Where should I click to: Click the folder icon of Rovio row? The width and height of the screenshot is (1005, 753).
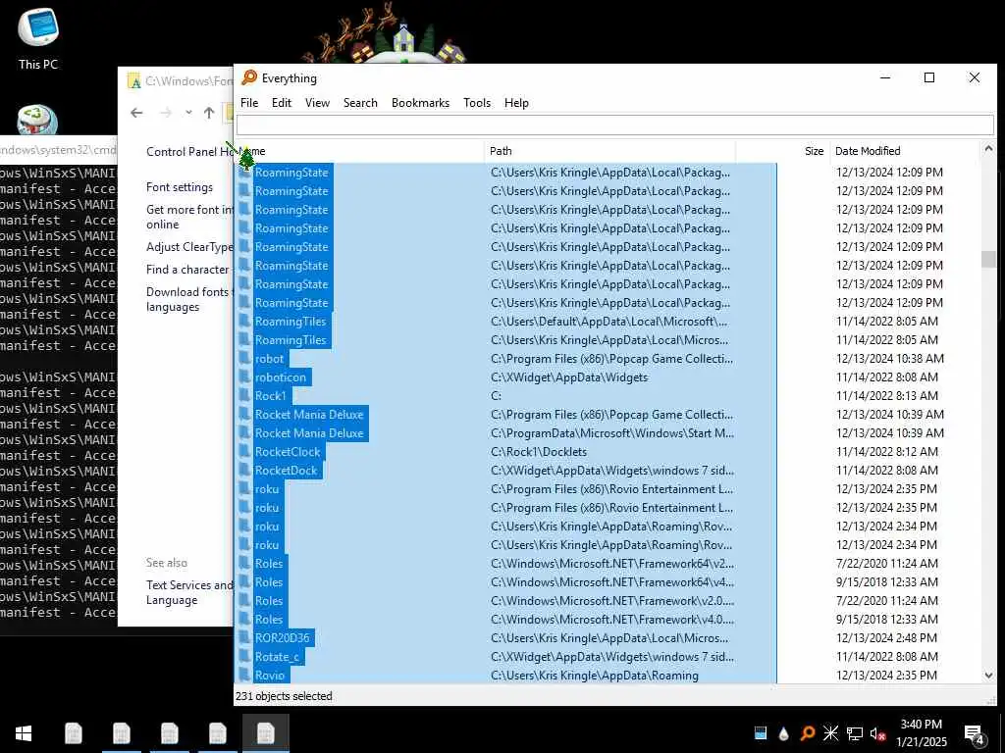(244, 675)
